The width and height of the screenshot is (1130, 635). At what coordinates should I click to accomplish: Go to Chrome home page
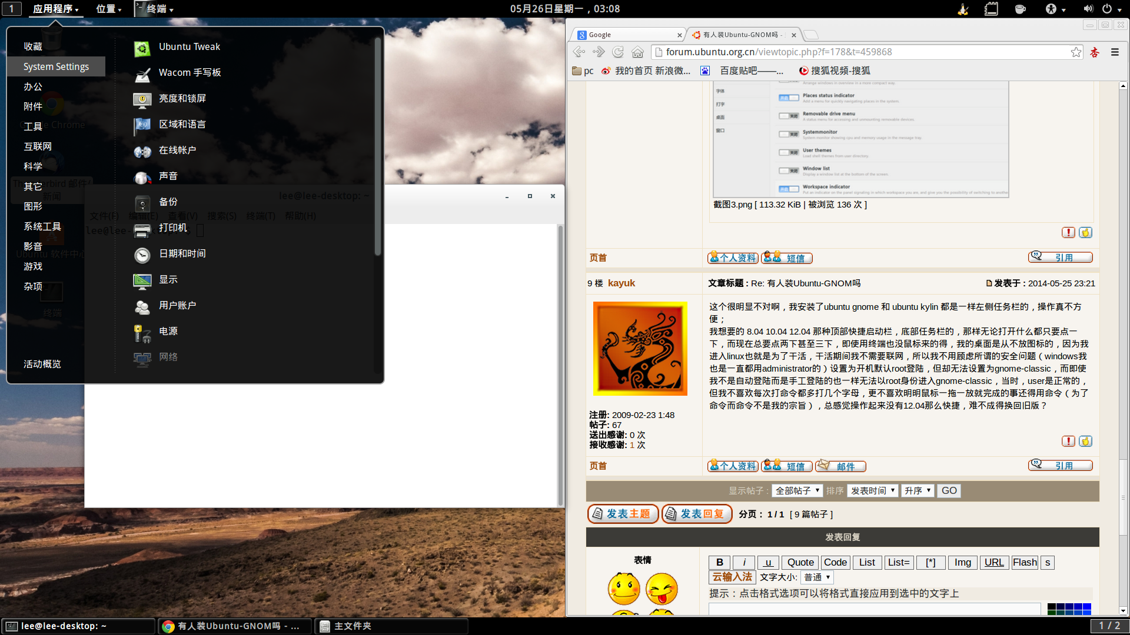point(637,52)
